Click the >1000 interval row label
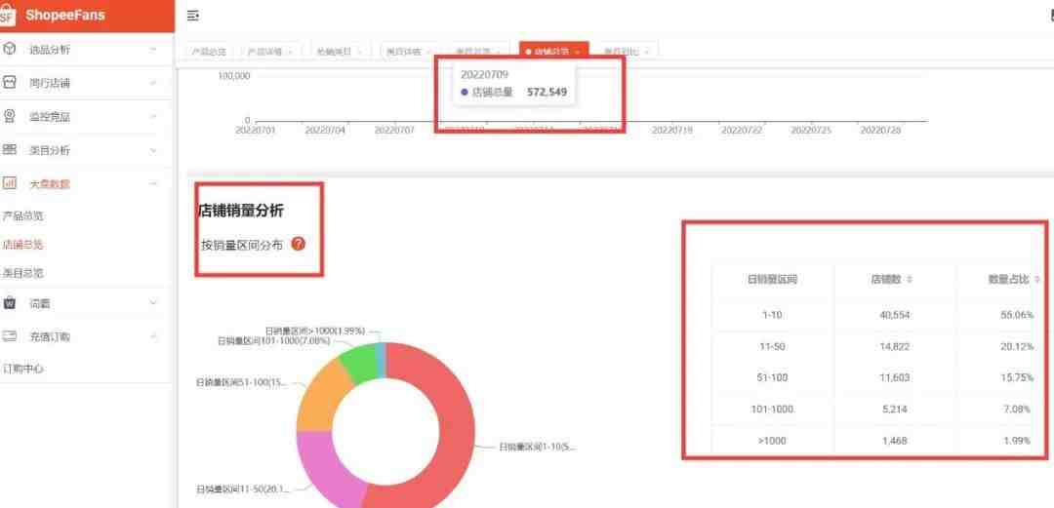Viewport: 1054px width, 508px height. [772, 441]
